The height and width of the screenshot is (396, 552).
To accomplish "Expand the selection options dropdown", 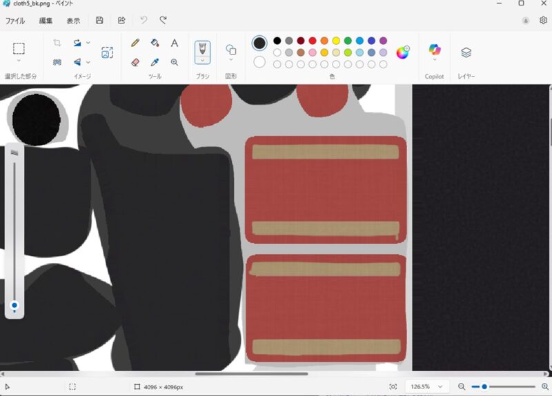I will 19,61.
